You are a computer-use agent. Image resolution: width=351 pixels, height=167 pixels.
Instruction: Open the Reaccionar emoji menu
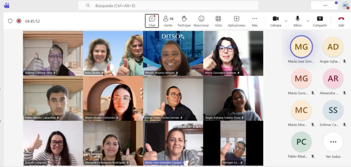(x=201, y=21)
